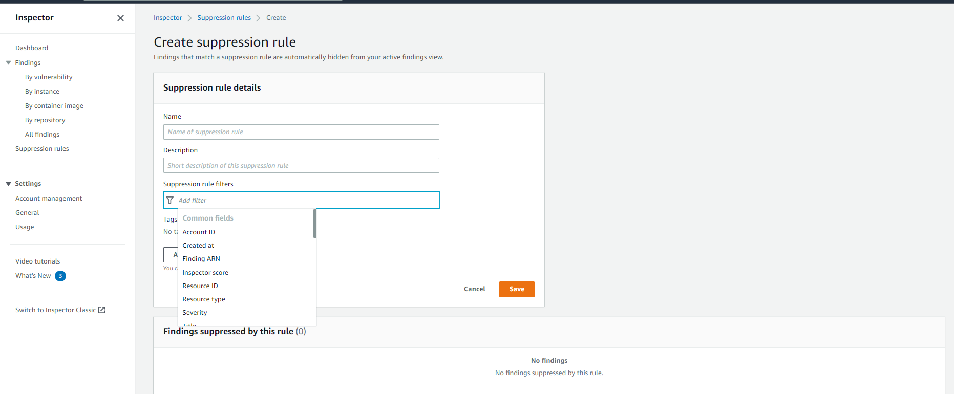This screenshot has width=954, height=394.
Task: Close the Inspector side navigation panel
Action: [x=120, y=18]
